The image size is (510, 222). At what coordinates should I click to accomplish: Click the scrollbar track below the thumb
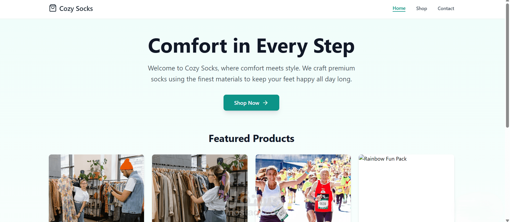(x=507, y=173)
